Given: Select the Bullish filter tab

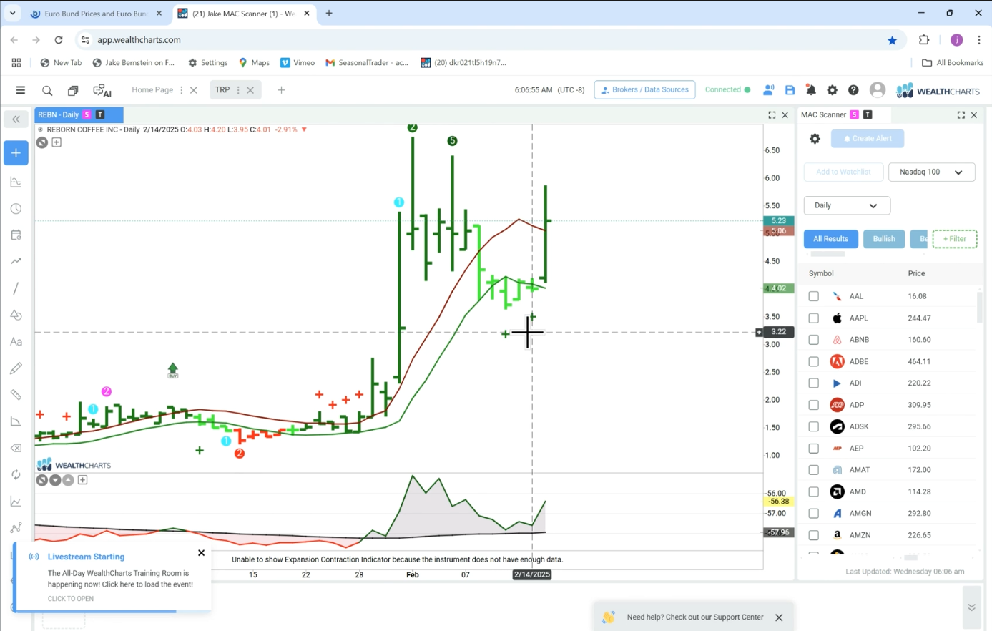Looking at the screenshot, I should click(x=884, y=239).
